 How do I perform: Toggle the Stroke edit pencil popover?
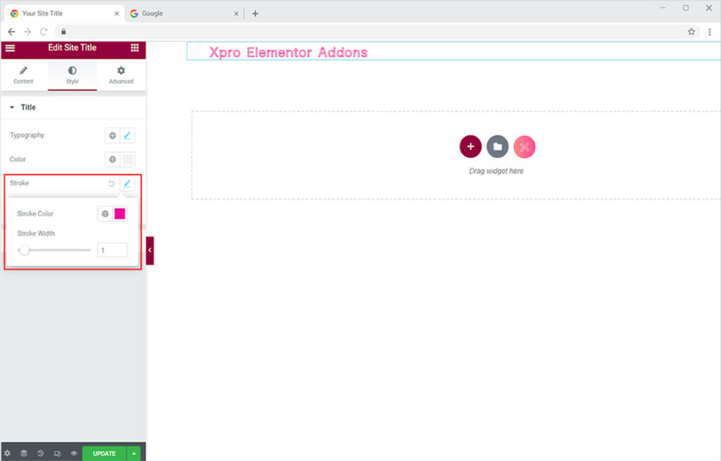pyautogui.click(x=127, y=184)
